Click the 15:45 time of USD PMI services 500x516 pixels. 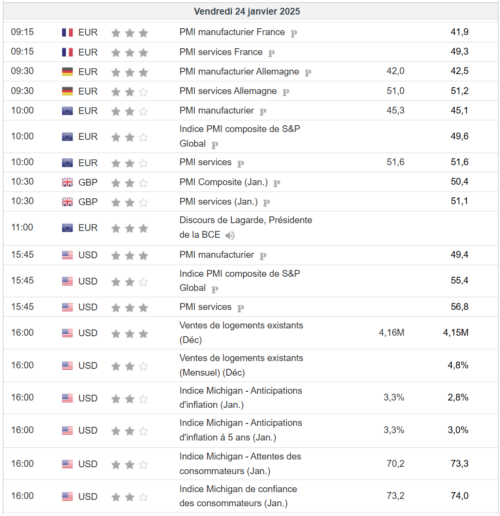pyautogui.click(x=22, y=307)
